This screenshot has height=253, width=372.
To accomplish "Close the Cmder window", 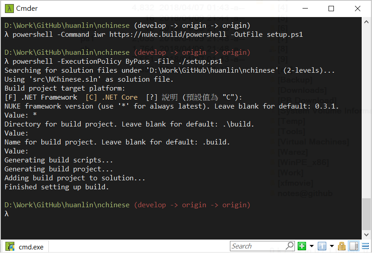I will click(358, 9).
